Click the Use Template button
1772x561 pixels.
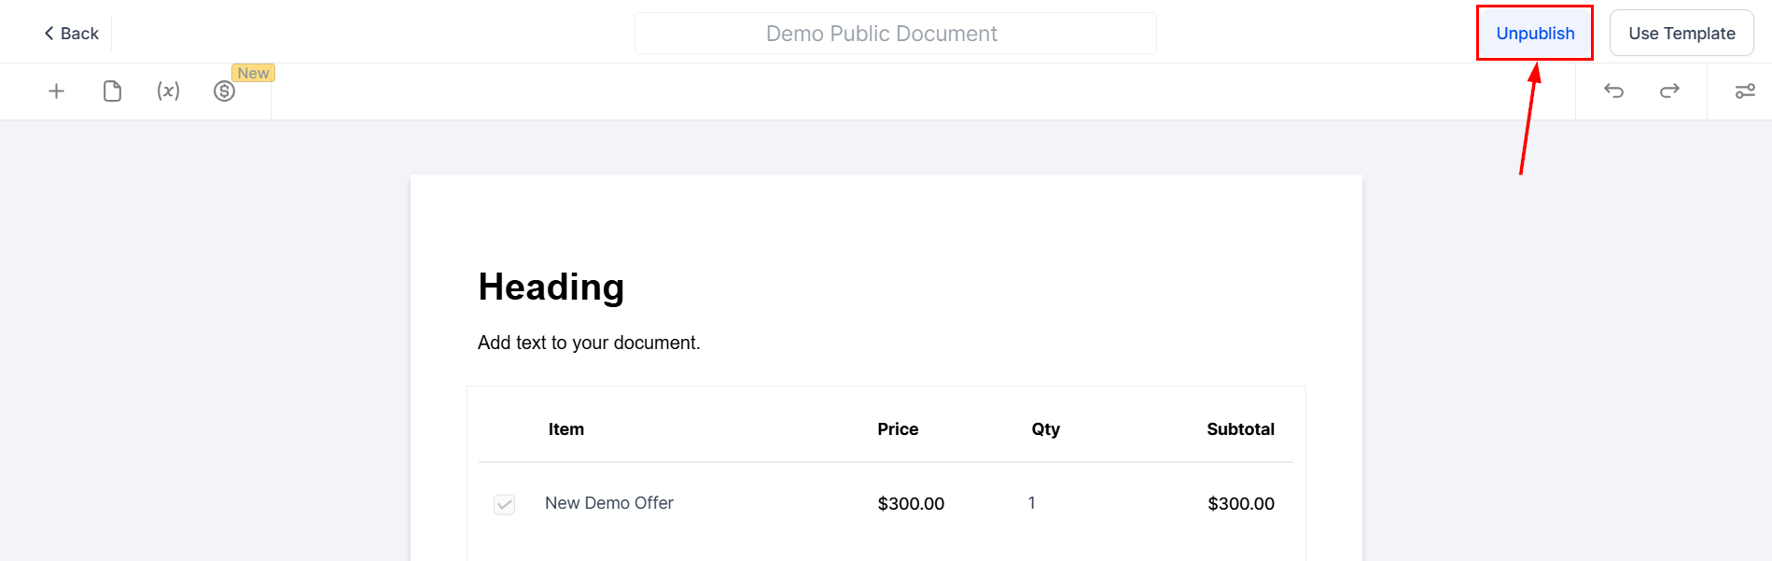(1681, 34)
